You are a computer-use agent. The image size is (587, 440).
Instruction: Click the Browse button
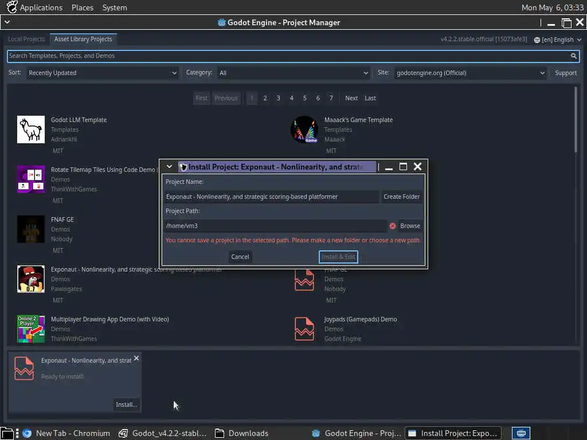[x=410, y=226]
